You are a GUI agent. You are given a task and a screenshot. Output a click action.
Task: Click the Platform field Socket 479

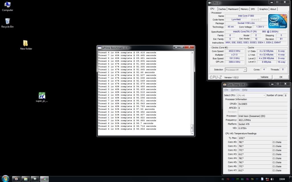click(x=263, y=124)
